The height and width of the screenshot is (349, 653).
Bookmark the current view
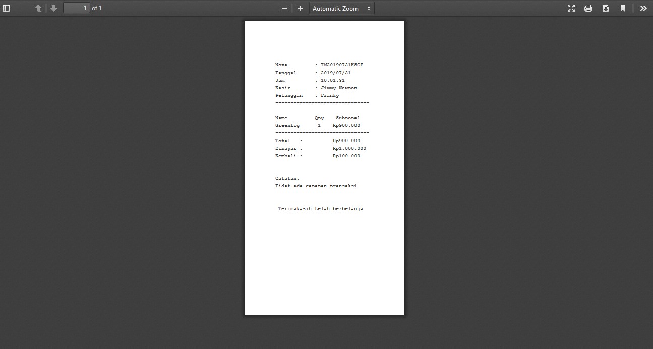623,8
